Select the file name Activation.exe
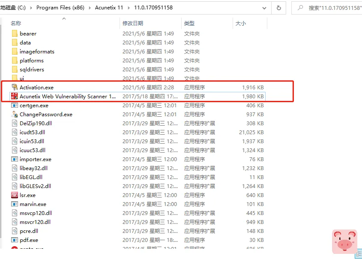 click(x=36, y=88)
